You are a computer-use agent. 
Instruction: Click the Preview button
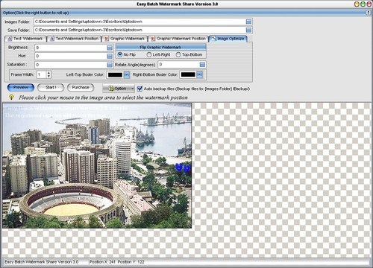coord(21,87)
